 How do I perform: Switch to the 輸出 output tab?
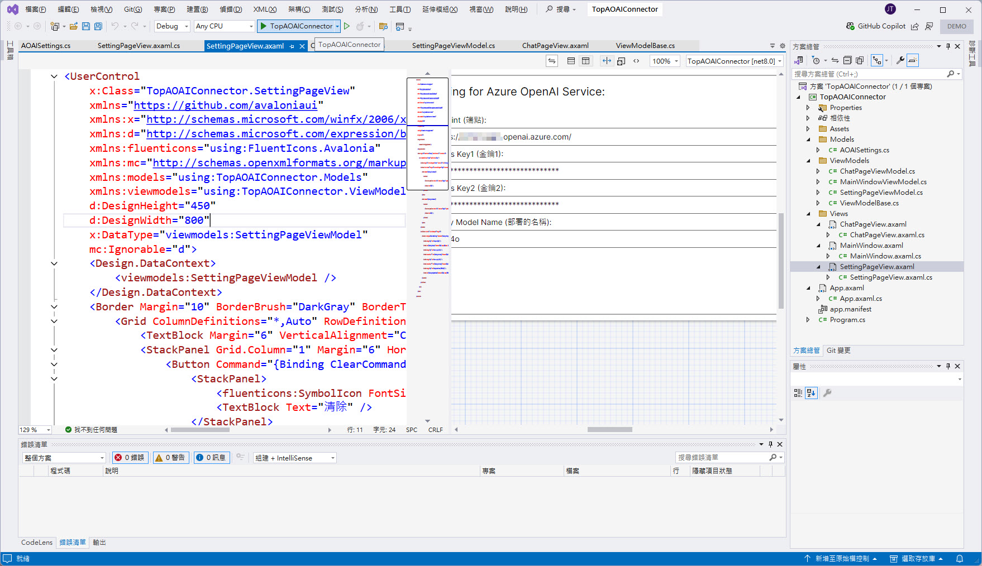click(99, 543)
